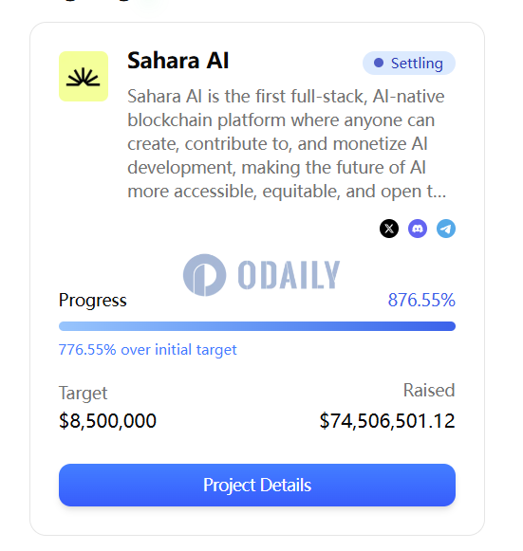Click the Settling status badge

[409, 64]
